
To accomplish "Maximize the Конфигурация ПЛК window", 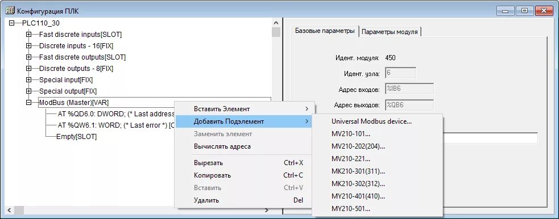I will click(525, 11).
